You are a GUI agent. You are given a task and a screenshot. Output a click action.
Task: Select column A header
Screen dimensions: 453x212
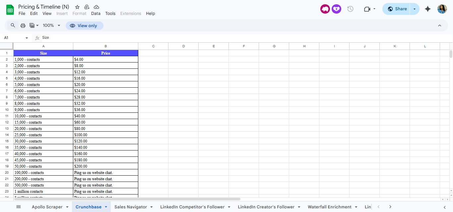(43, 46)
